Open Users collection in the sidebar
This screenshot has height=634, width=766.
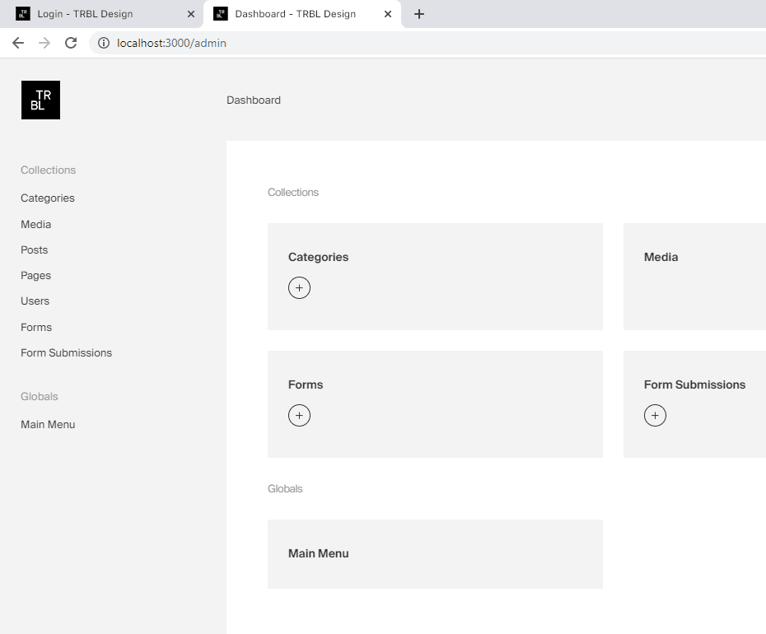click(x=35, y=301)
